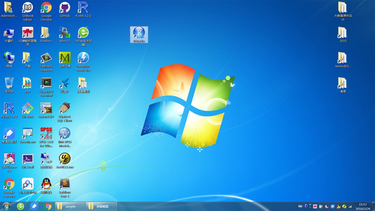
Task: Click the 马克飞象 desktop icon
Action: (x=65, y=60)
